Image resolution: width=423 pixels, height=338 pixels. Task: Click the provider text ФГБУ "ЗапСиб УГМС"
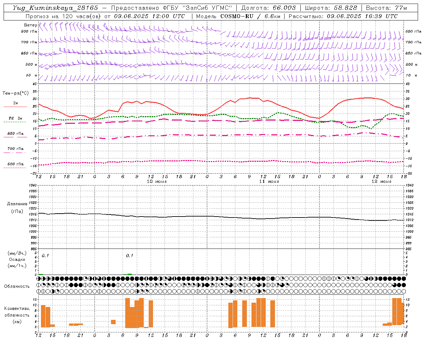(197, 8)
